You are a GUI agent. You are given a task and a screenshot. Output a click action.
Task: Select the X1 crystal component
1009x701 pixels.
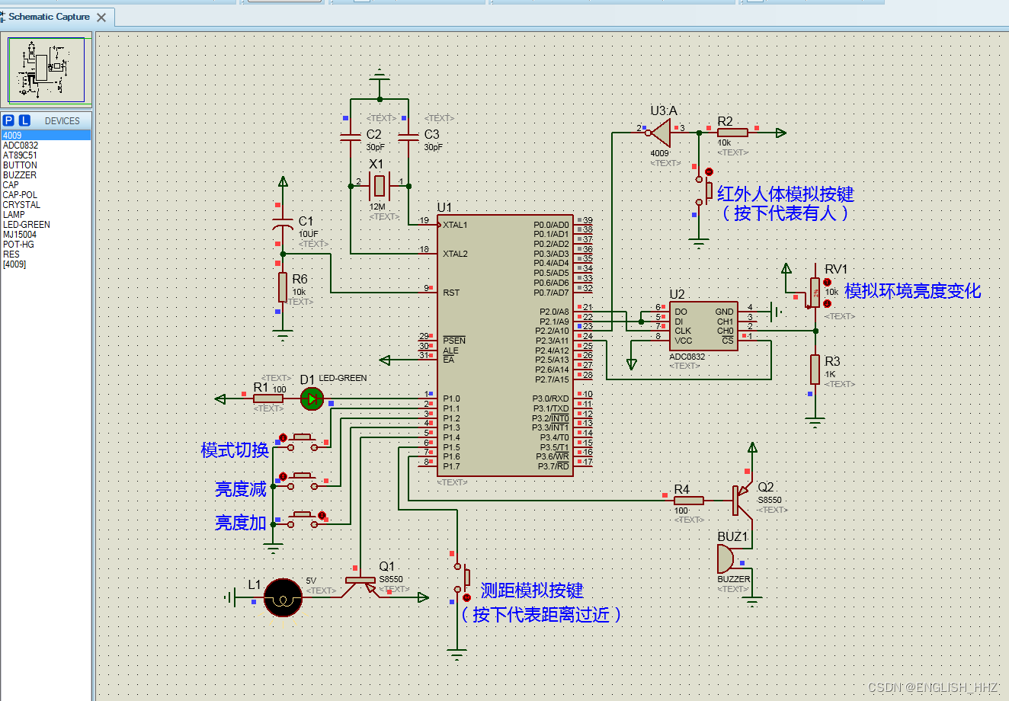coord(379,184)
